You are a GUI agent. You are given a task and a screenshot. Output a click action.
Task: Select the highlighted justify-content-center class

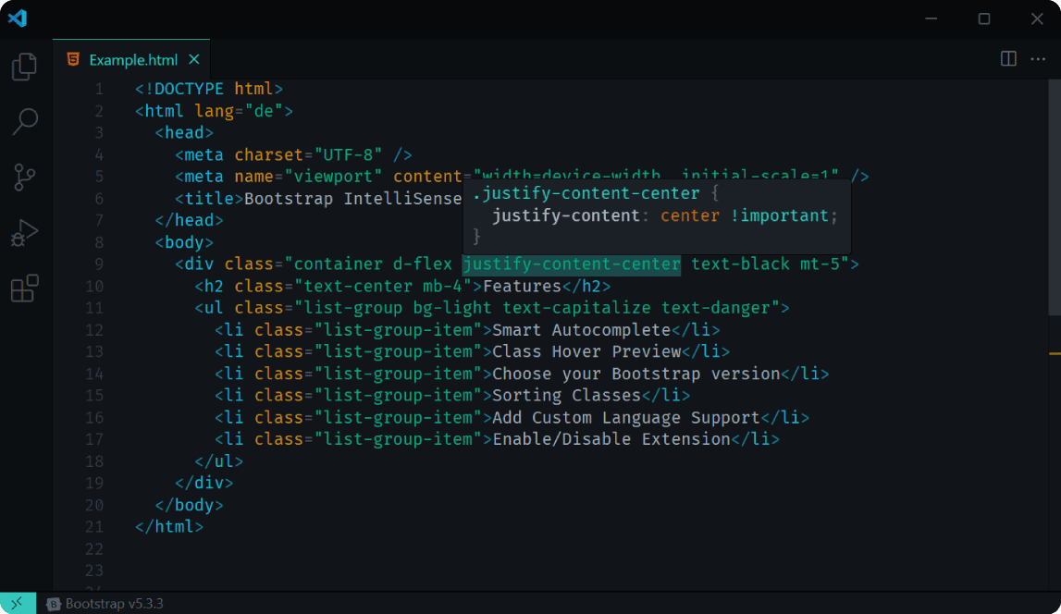tap(571, 264)
